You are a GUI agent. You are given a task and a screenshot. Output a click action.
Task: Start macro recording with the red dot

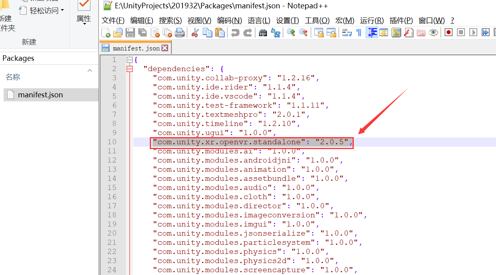[x=449, y=33]
